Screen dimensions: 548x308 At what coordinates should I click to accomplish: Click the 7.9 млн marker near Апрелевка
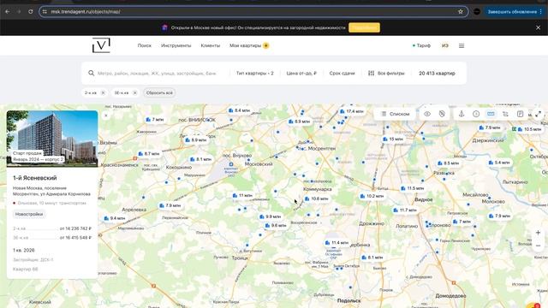point(170,205)
